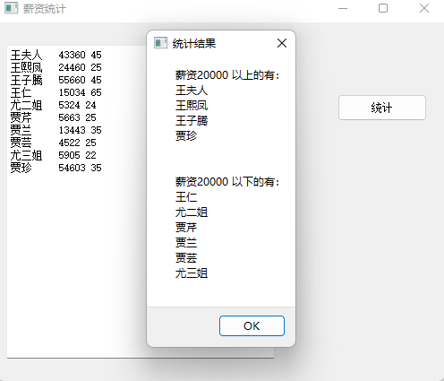The width and height of the screenshot is (444, 381).
Task: Click OK in the 统计结果 dialog
Action: coord(252,325)
